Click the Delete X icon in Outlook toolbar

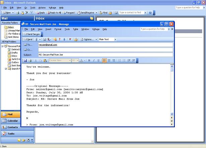(x=27, y=13)
